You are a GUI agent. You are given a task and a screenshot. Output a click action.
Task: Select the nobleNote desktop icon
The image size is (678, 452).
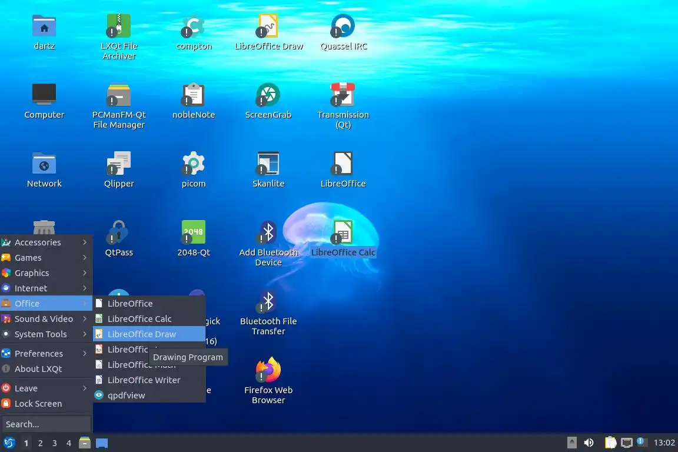coord(193,94)
